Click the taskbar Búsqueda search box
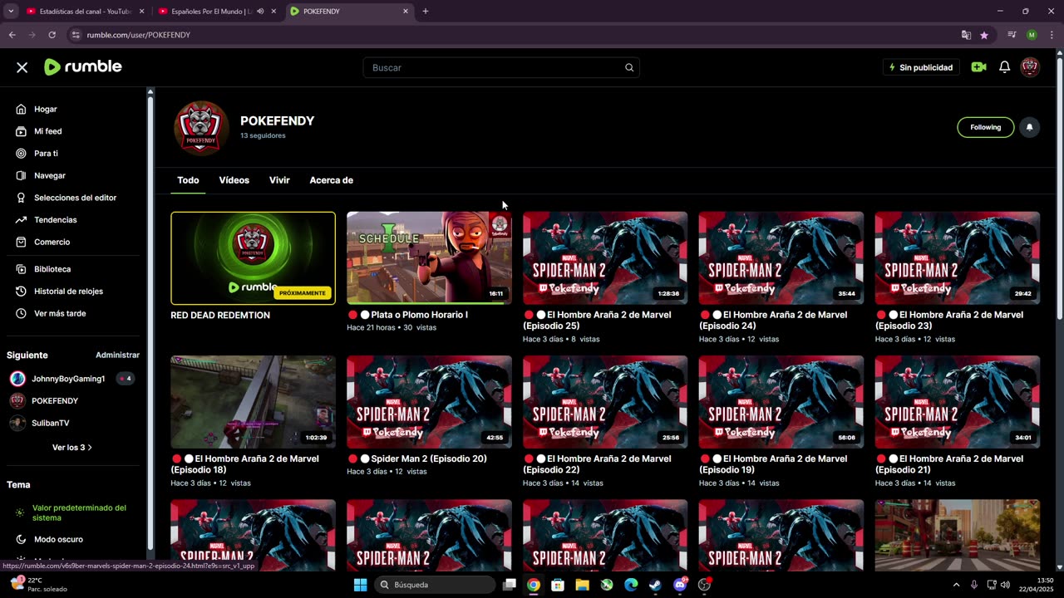1064x598 pixels. (433, 585)
